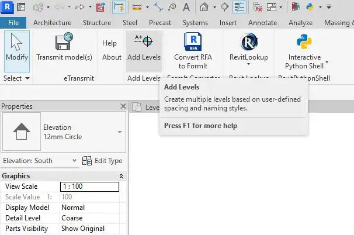
Task: Click the Level view tab document icon
Action: (137, 107)
